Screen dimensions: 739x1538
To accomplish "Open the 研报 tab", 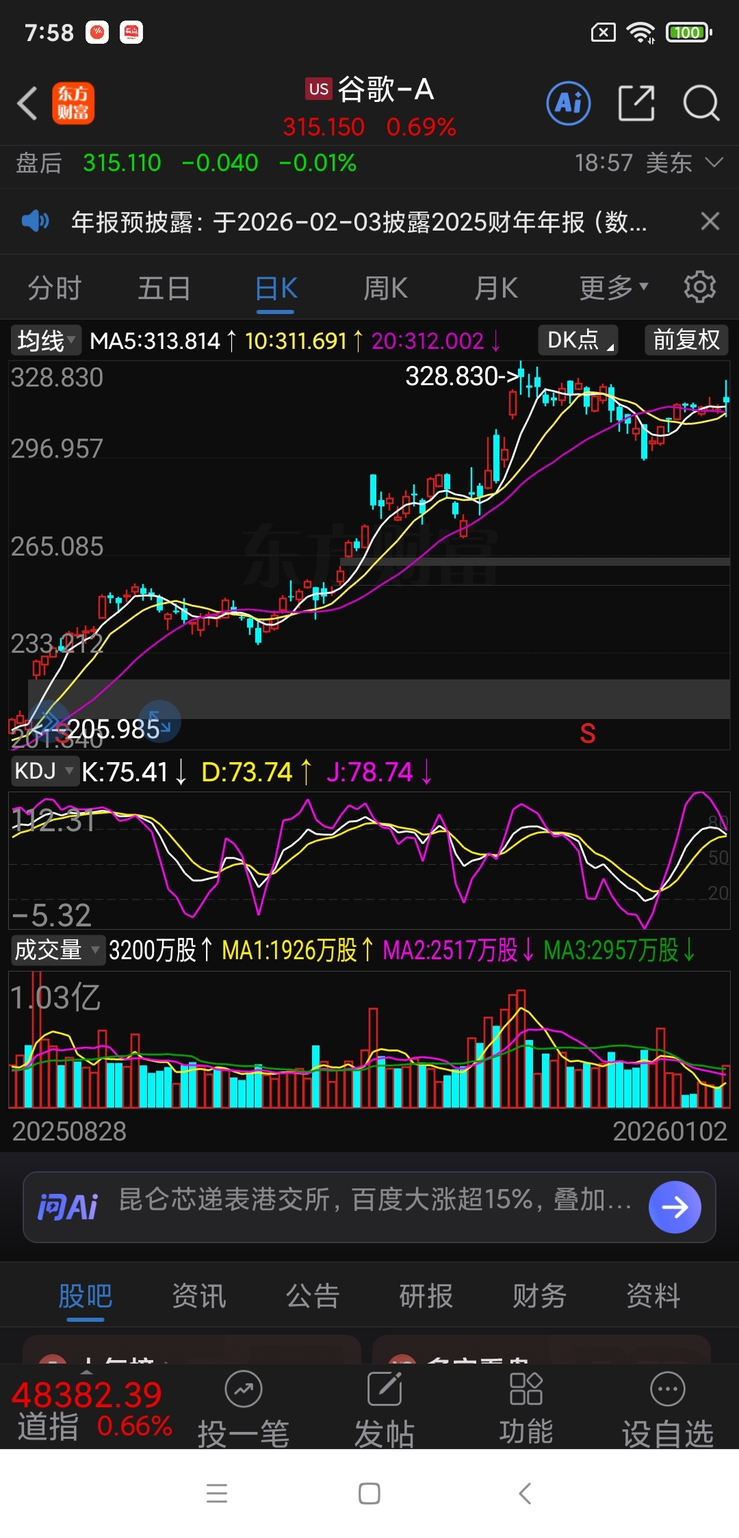I will (426, 1296).
